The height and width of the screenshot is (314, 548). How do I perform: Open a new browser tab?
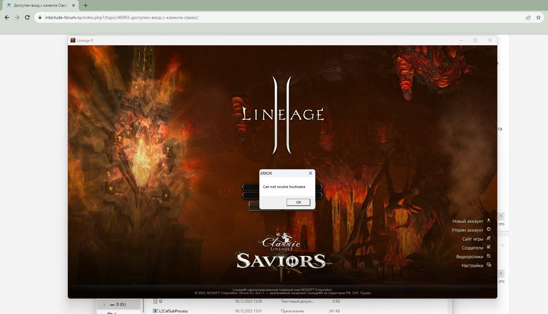(86, 5)
